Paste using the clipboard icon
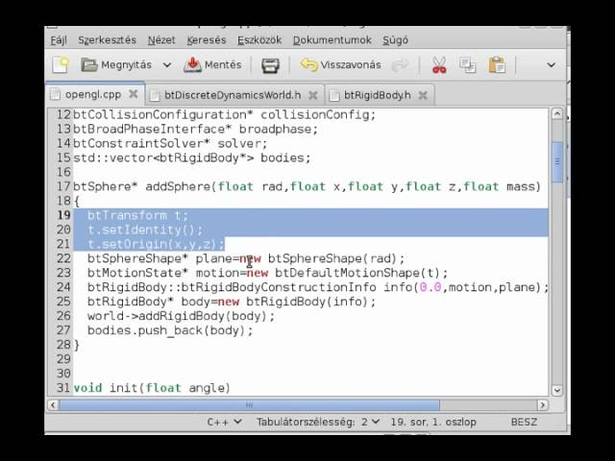 [497, 65]
